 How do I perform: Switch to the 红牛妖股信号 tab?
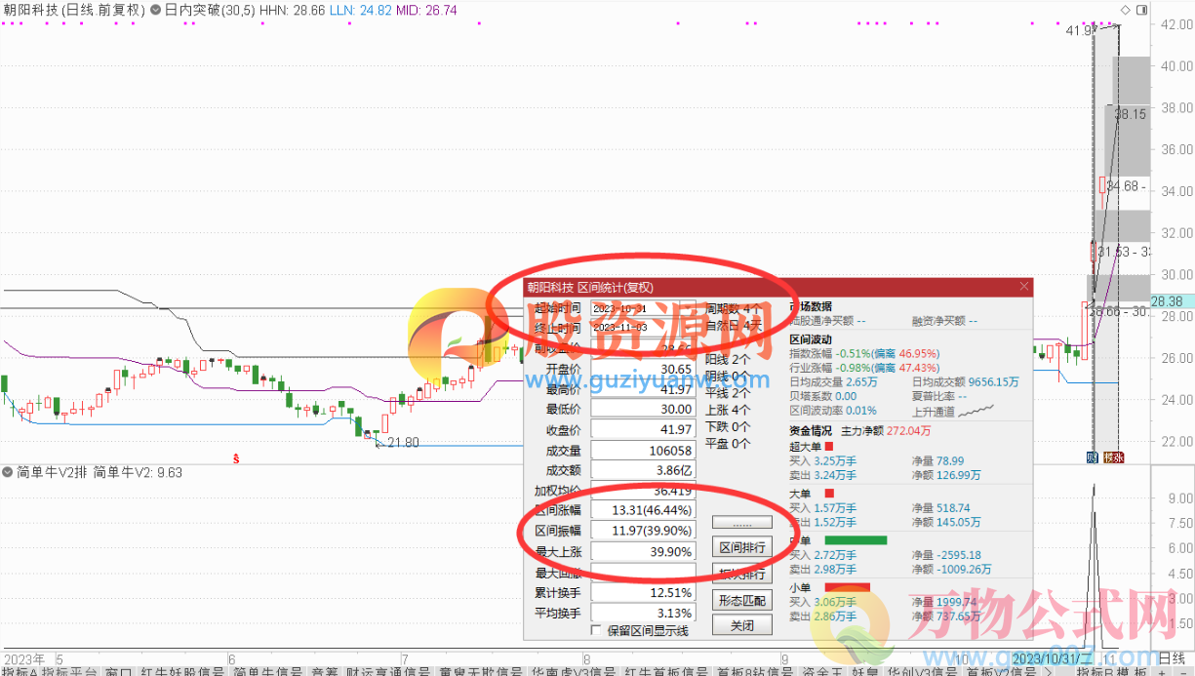coord(182,670)
